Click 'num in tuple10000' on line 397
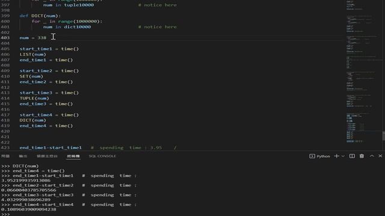 [x=69, y=5]
